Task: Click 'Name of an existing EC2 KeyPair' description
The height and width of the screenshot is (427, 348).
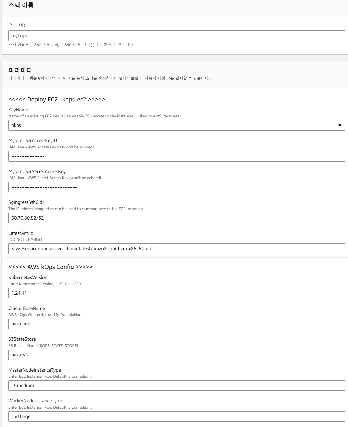Action: (95, 116)
